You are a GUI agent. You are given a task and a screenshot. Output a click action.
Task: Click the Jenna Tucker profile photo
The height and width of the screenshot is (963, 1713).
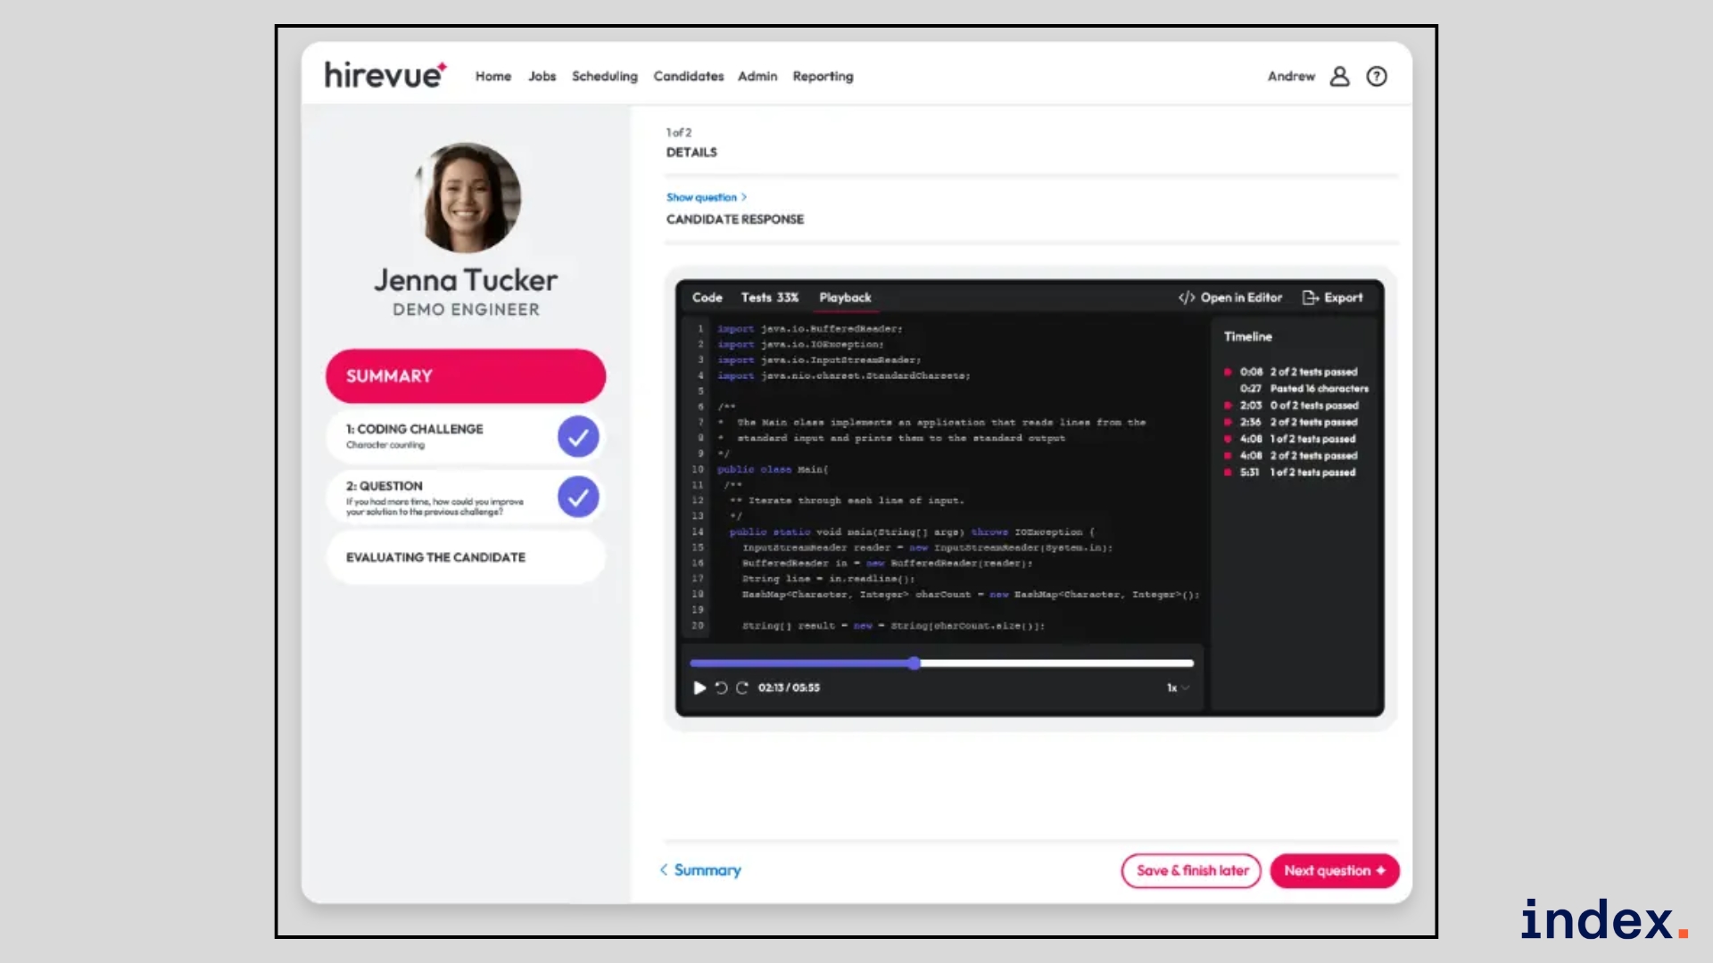point(468,198)
